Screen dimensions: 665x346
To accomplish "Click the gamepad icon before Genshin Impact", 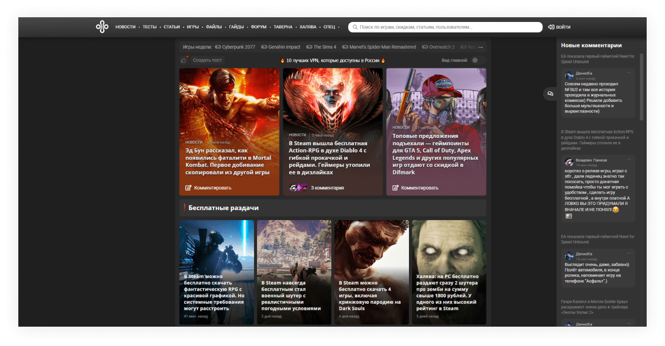I will tap(264, 47).
